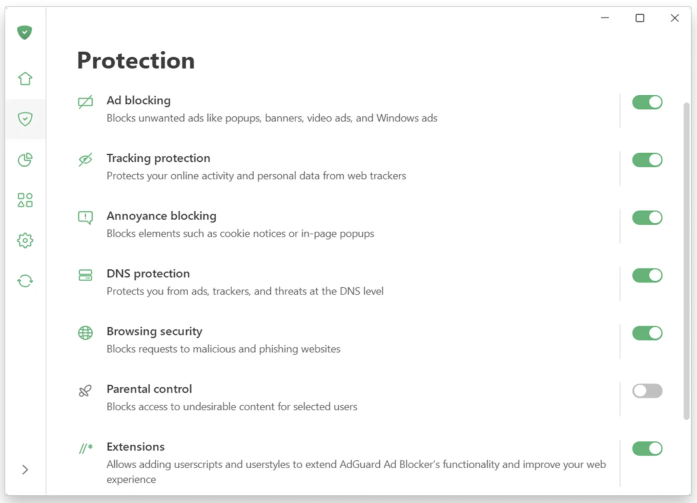This screenshot has height=503, width=697.
Task: Open the Settings gear icon
Action: click(25, 240)
